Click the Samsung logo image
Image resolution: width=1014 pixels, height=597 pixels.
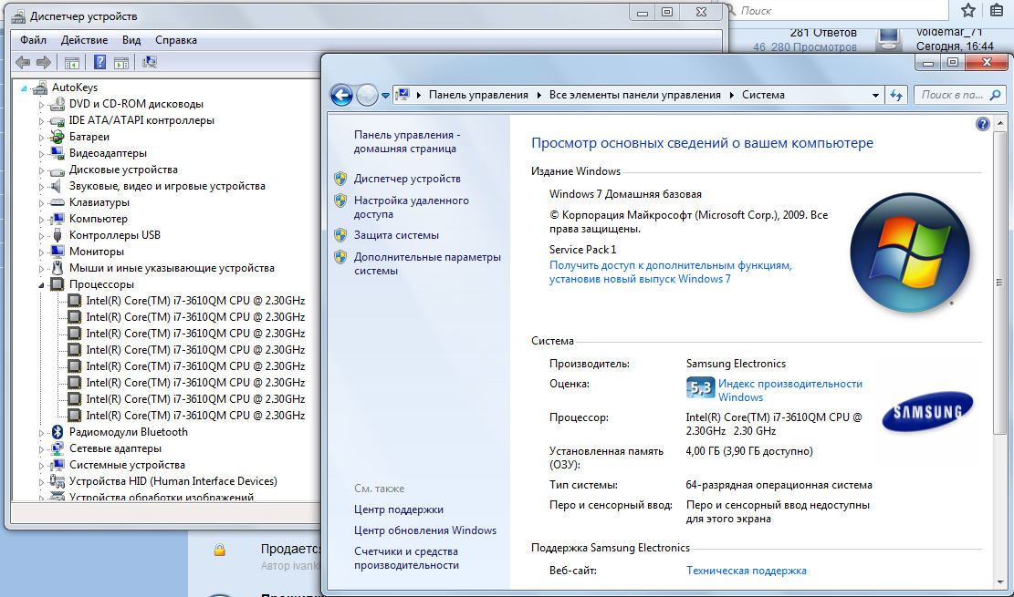tap(928, 411)
